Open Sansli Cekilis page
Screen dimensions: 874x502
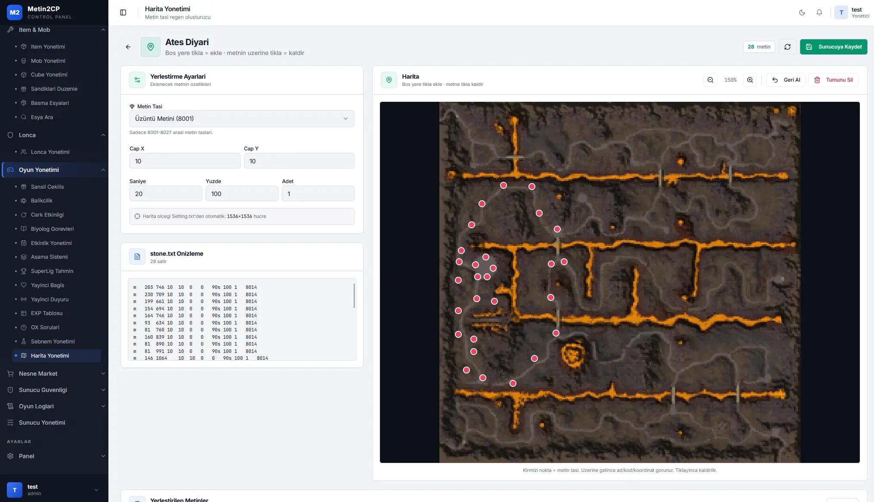coord(47,187)
